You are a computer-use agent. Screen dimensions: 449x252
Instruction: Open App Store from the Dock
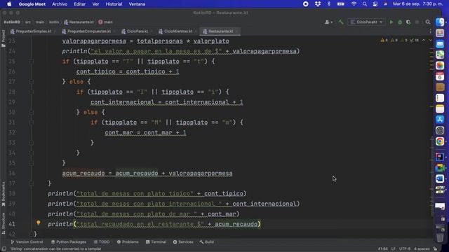pyautogui.click(x=440, y=120)
